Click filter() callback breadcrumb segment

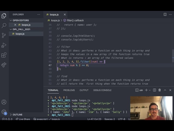(x=74, y=20)
